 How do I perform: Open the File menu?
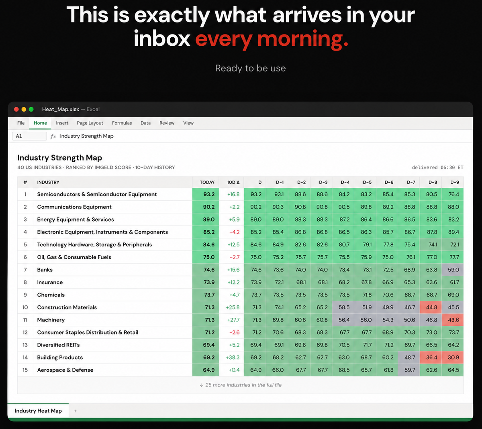coord(21,123)
